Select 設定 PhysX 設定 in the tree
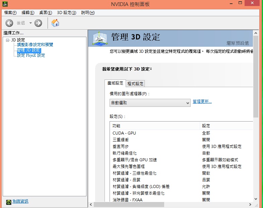 pyautogui.click(x=31, y=55)
